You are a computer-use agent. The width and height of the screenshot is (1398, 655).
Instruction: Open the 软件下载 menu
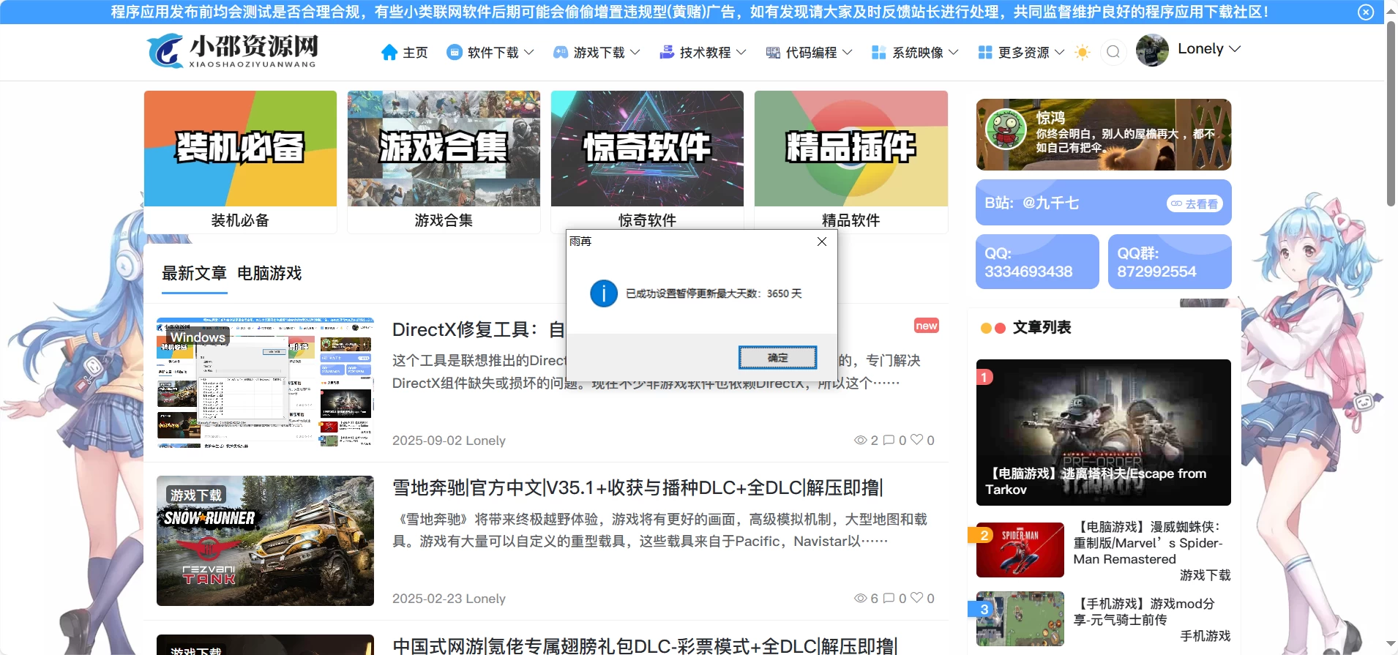coord(493,53)
